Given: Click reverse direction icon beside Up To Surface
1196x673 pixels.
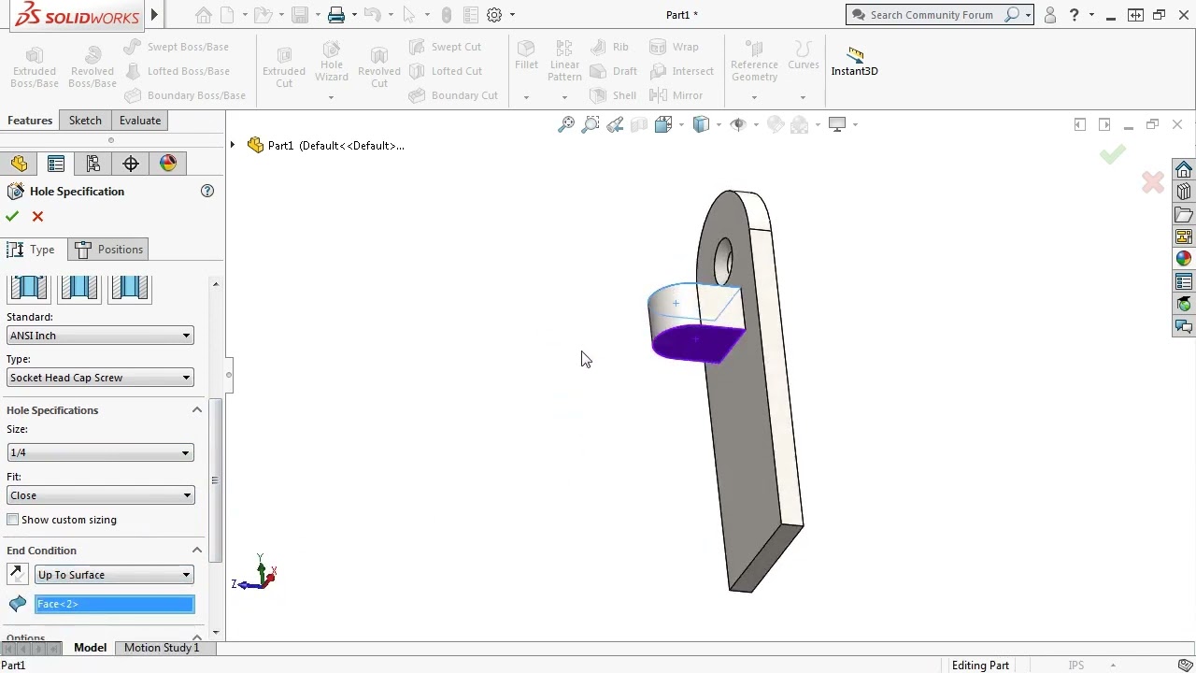Looking at the screenshot, I should point(17,574).
